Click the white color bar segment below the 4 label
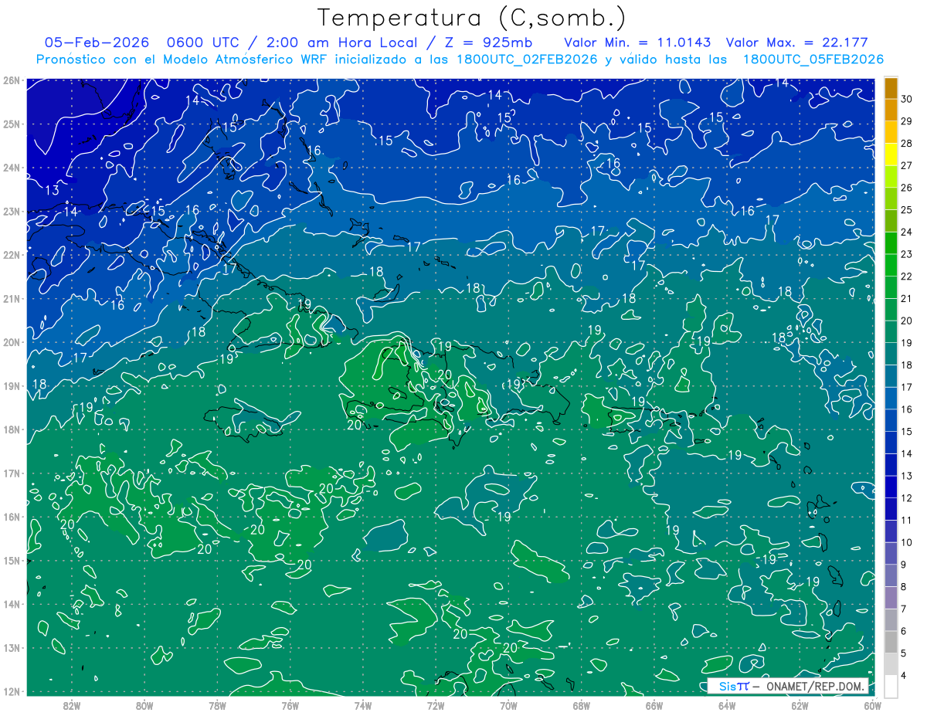This screenshot has width=927, height=716. [x=891, y=687]
